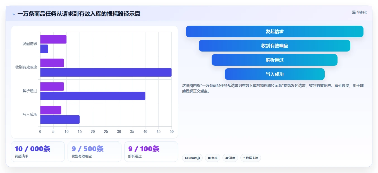Click the title 一万条商品任务从请求到有效入库的损耗路径示意

coord(79,14)
